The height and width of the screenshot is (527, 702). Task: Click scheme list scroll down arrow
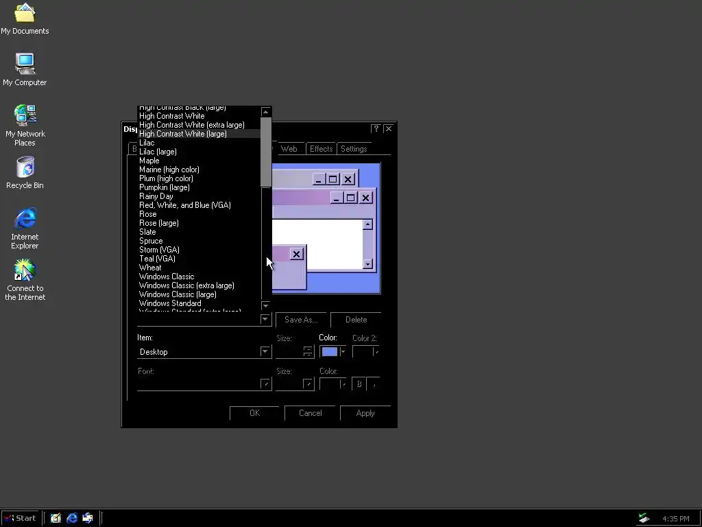click(x=265, y=305)
